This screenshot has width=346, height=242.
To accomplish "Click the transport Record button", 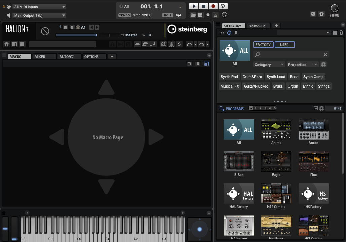I will 213,6.
